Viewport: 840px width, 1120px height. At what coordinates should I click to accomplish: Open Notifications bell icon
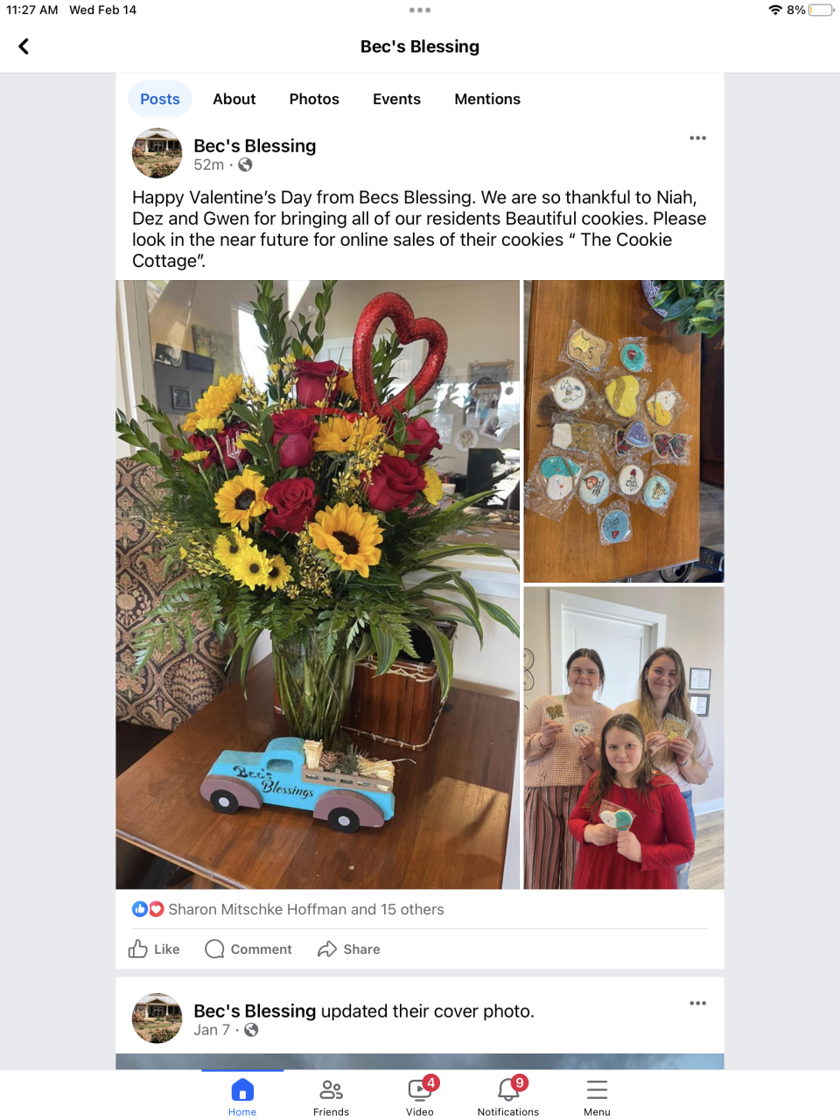click(x=510, y=1088)
